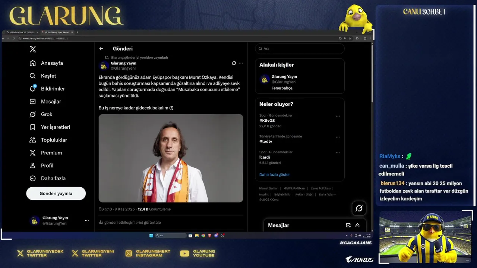Screen dimensions: 477x268
Task: Open Yer İşaretleri bookmarks
Action: click(x=50, y=127)
